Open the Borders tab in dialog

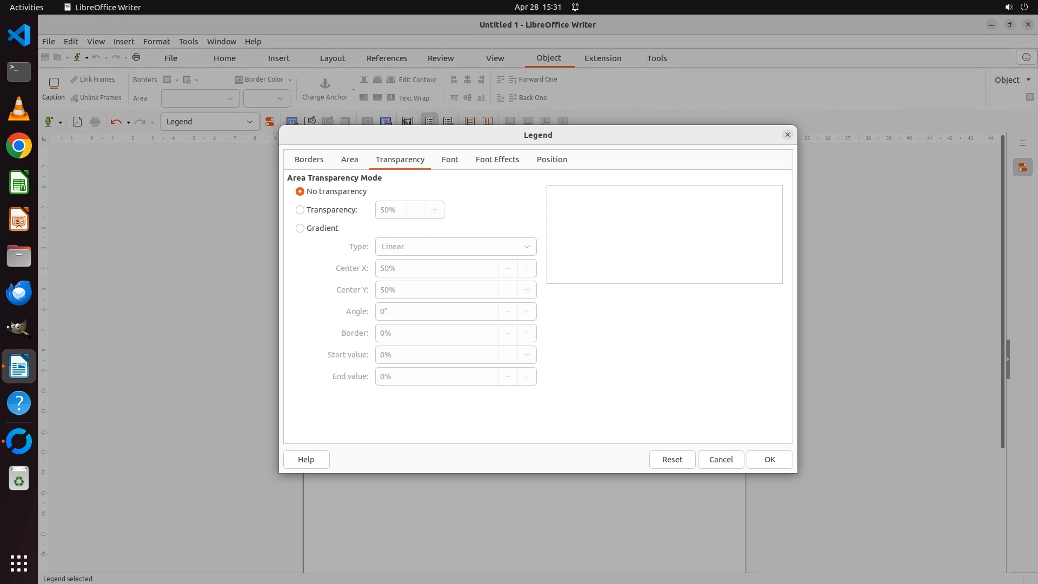pos(309,160)
